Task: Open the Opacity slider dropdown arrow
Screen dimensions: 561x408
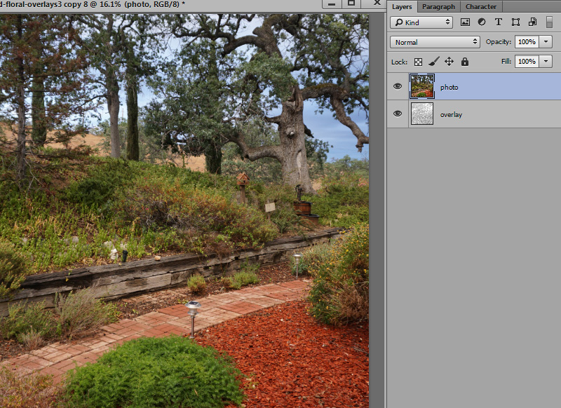Action: tap(546, 42)
